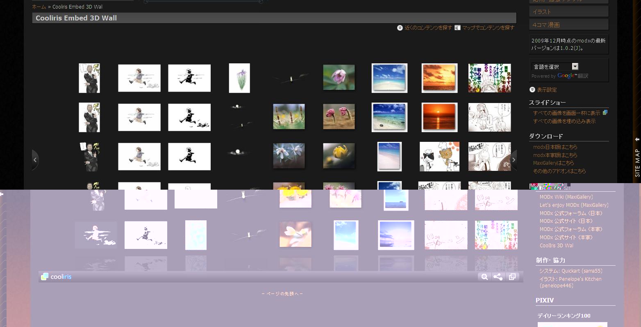641x327 pixels.
Task: Click the Cooliris logo in the wall toolbar
Action: [x=56, y=277]
